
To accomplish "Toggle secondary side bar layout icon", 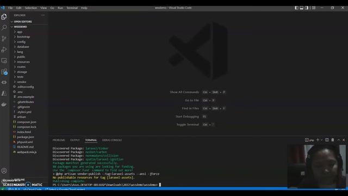I will point(307,8).
